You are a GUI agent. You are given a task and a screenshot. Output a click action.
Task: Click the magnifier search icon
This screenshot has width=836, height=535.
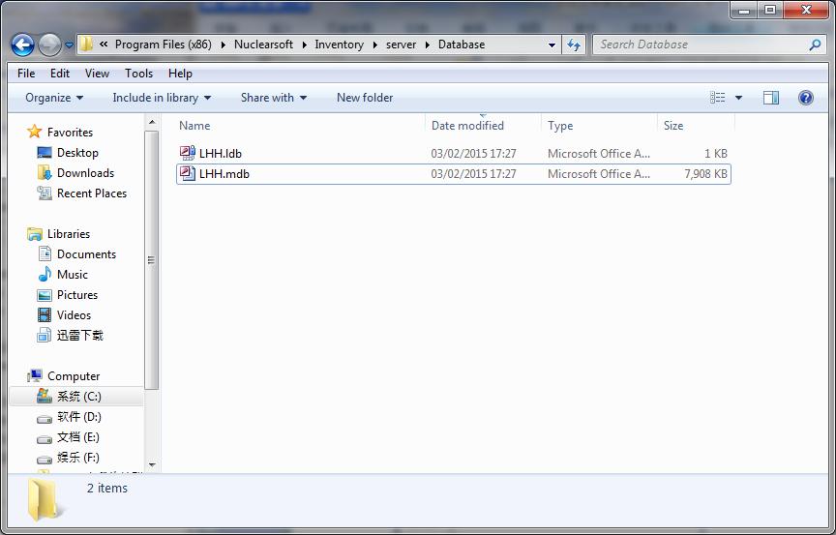pyautogui.click(x=815, y=45)
